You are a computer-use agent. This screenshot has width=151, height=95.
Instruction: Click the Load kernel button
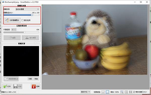tap(30, 79)
